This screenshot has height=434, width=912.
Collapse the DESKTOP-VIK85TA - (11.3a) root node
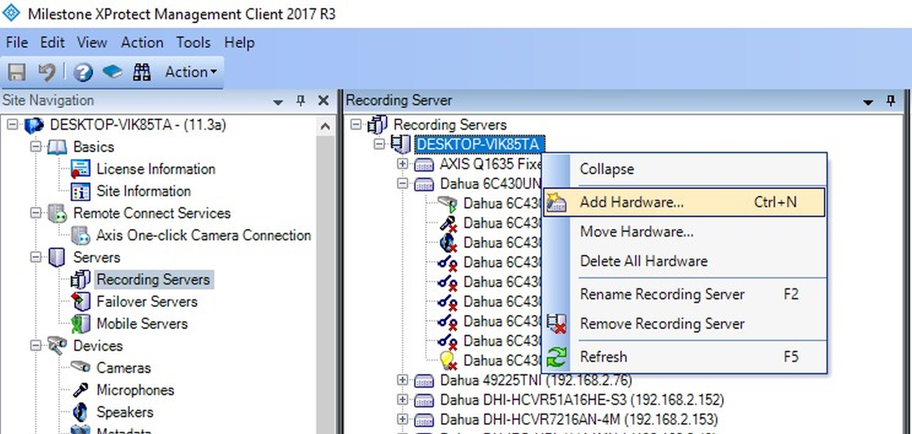point(13,124)
